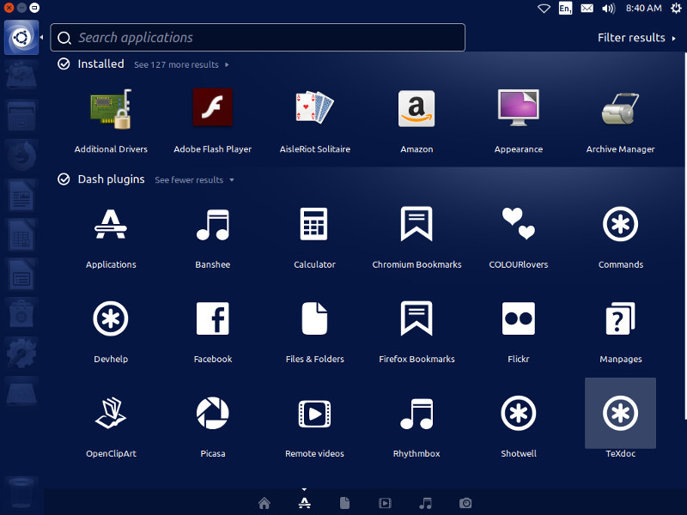Viewport: 687px width, 515px height.
Task: Click the dash vertical scrollbar
Action: tap(684, 237)
